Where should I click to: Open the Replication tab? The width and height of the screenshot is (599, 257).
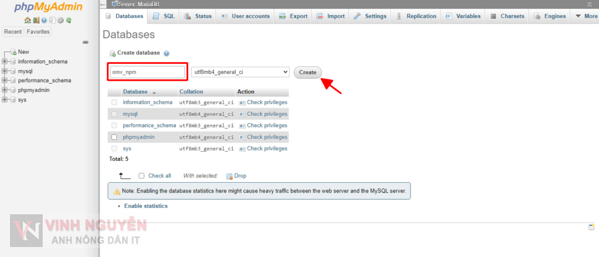tap(416, 16)
